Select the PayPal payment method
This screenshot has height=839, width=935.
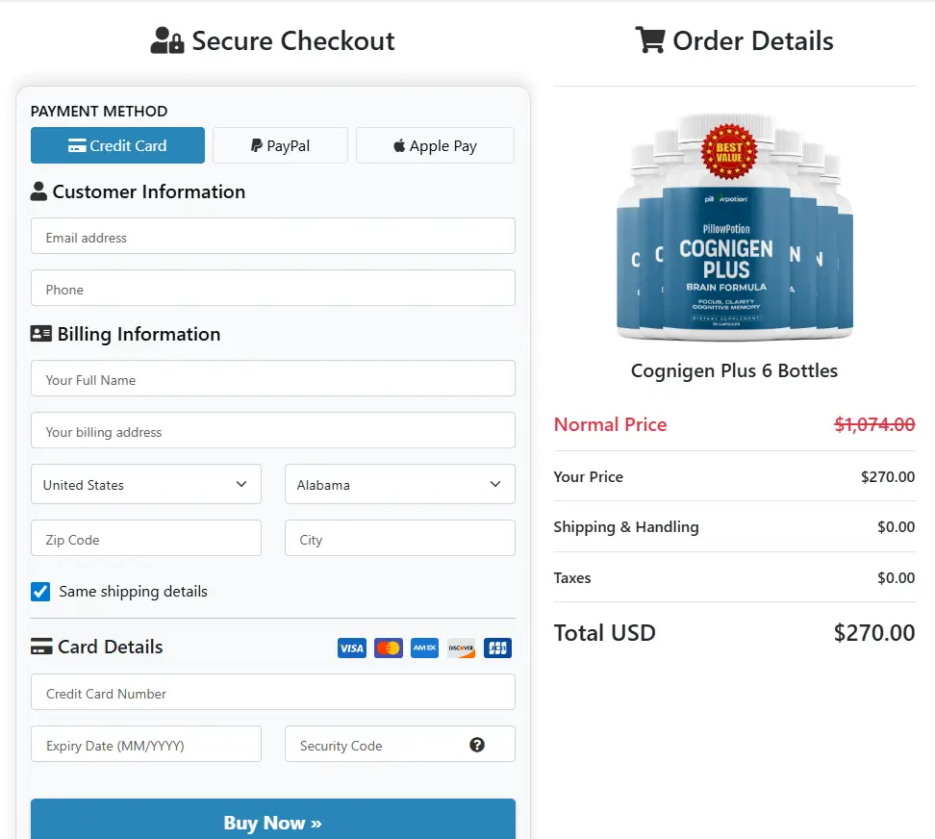pos(280,145)
